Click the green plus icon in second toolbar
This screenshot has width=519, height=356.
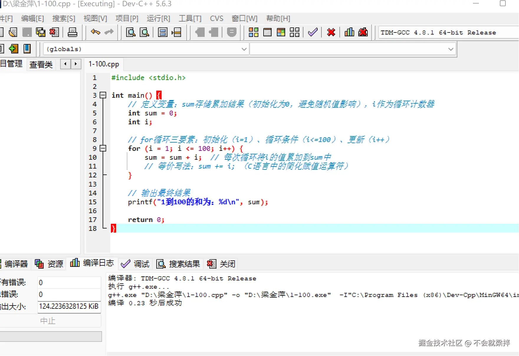pyautogui.click(x=13, y=49)
